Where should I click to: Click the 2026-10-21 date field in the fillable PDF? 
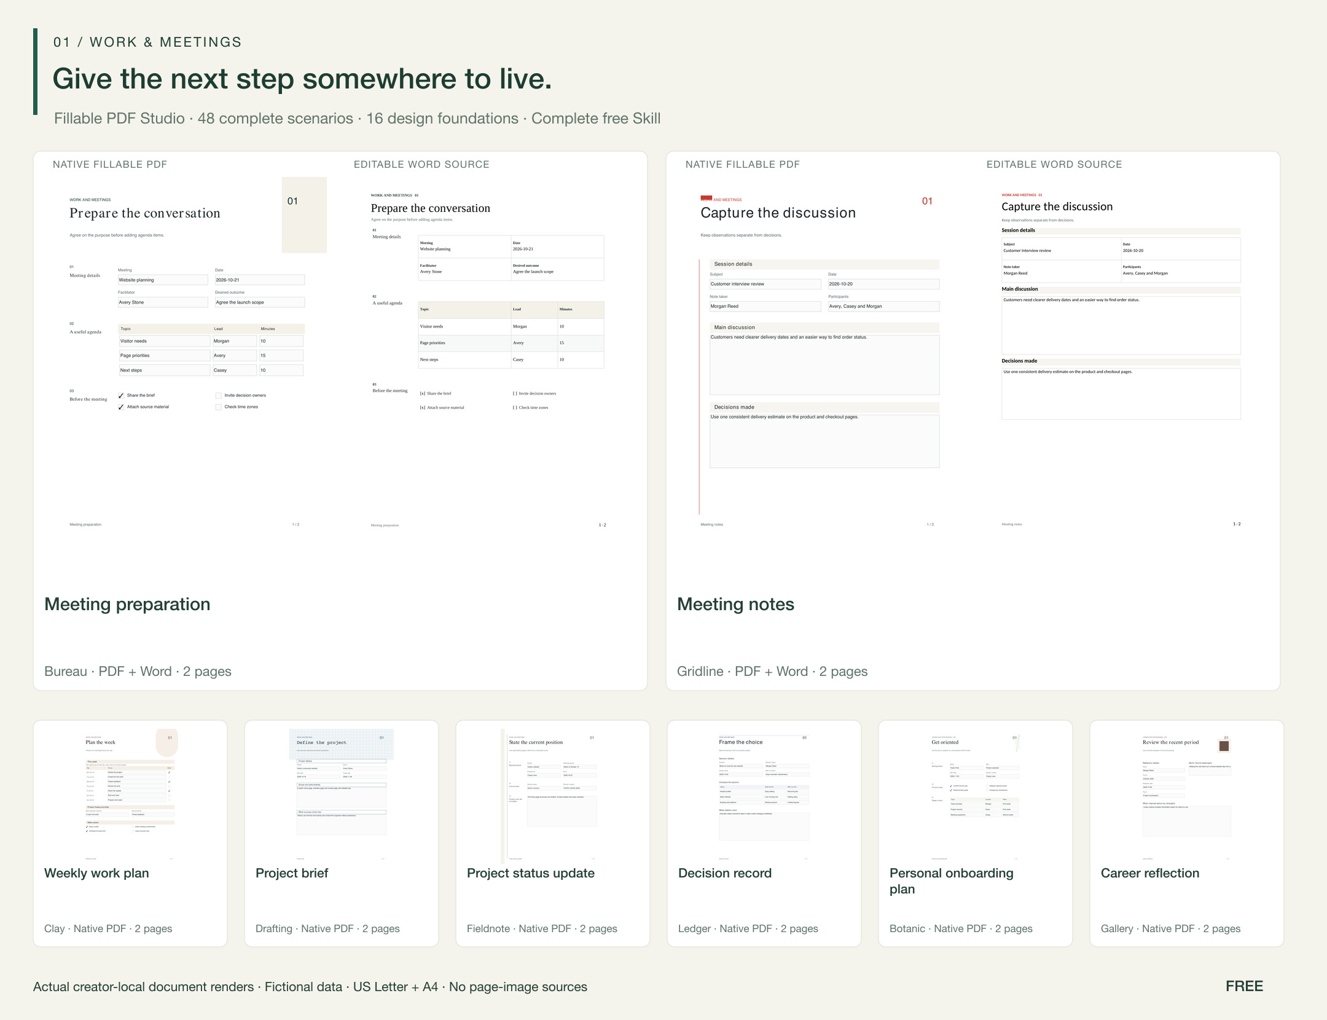pyautogui.click(x=259, y=280)
